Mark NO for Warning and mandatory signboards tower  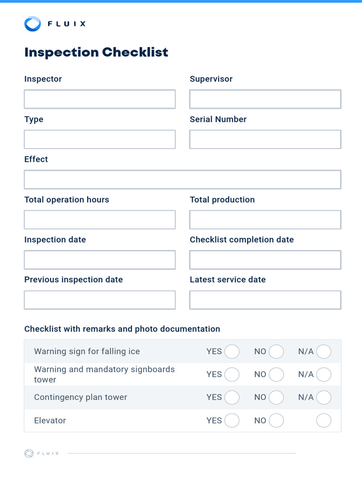[276, 375]
